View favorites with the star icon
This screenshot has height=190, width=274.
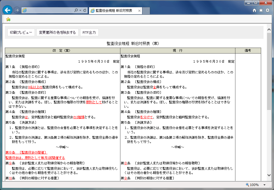[x=261, y=10]
